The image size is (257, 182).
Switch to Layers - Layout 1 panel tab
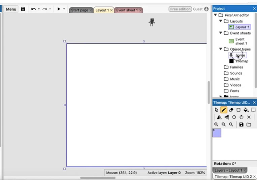[228, 170]
